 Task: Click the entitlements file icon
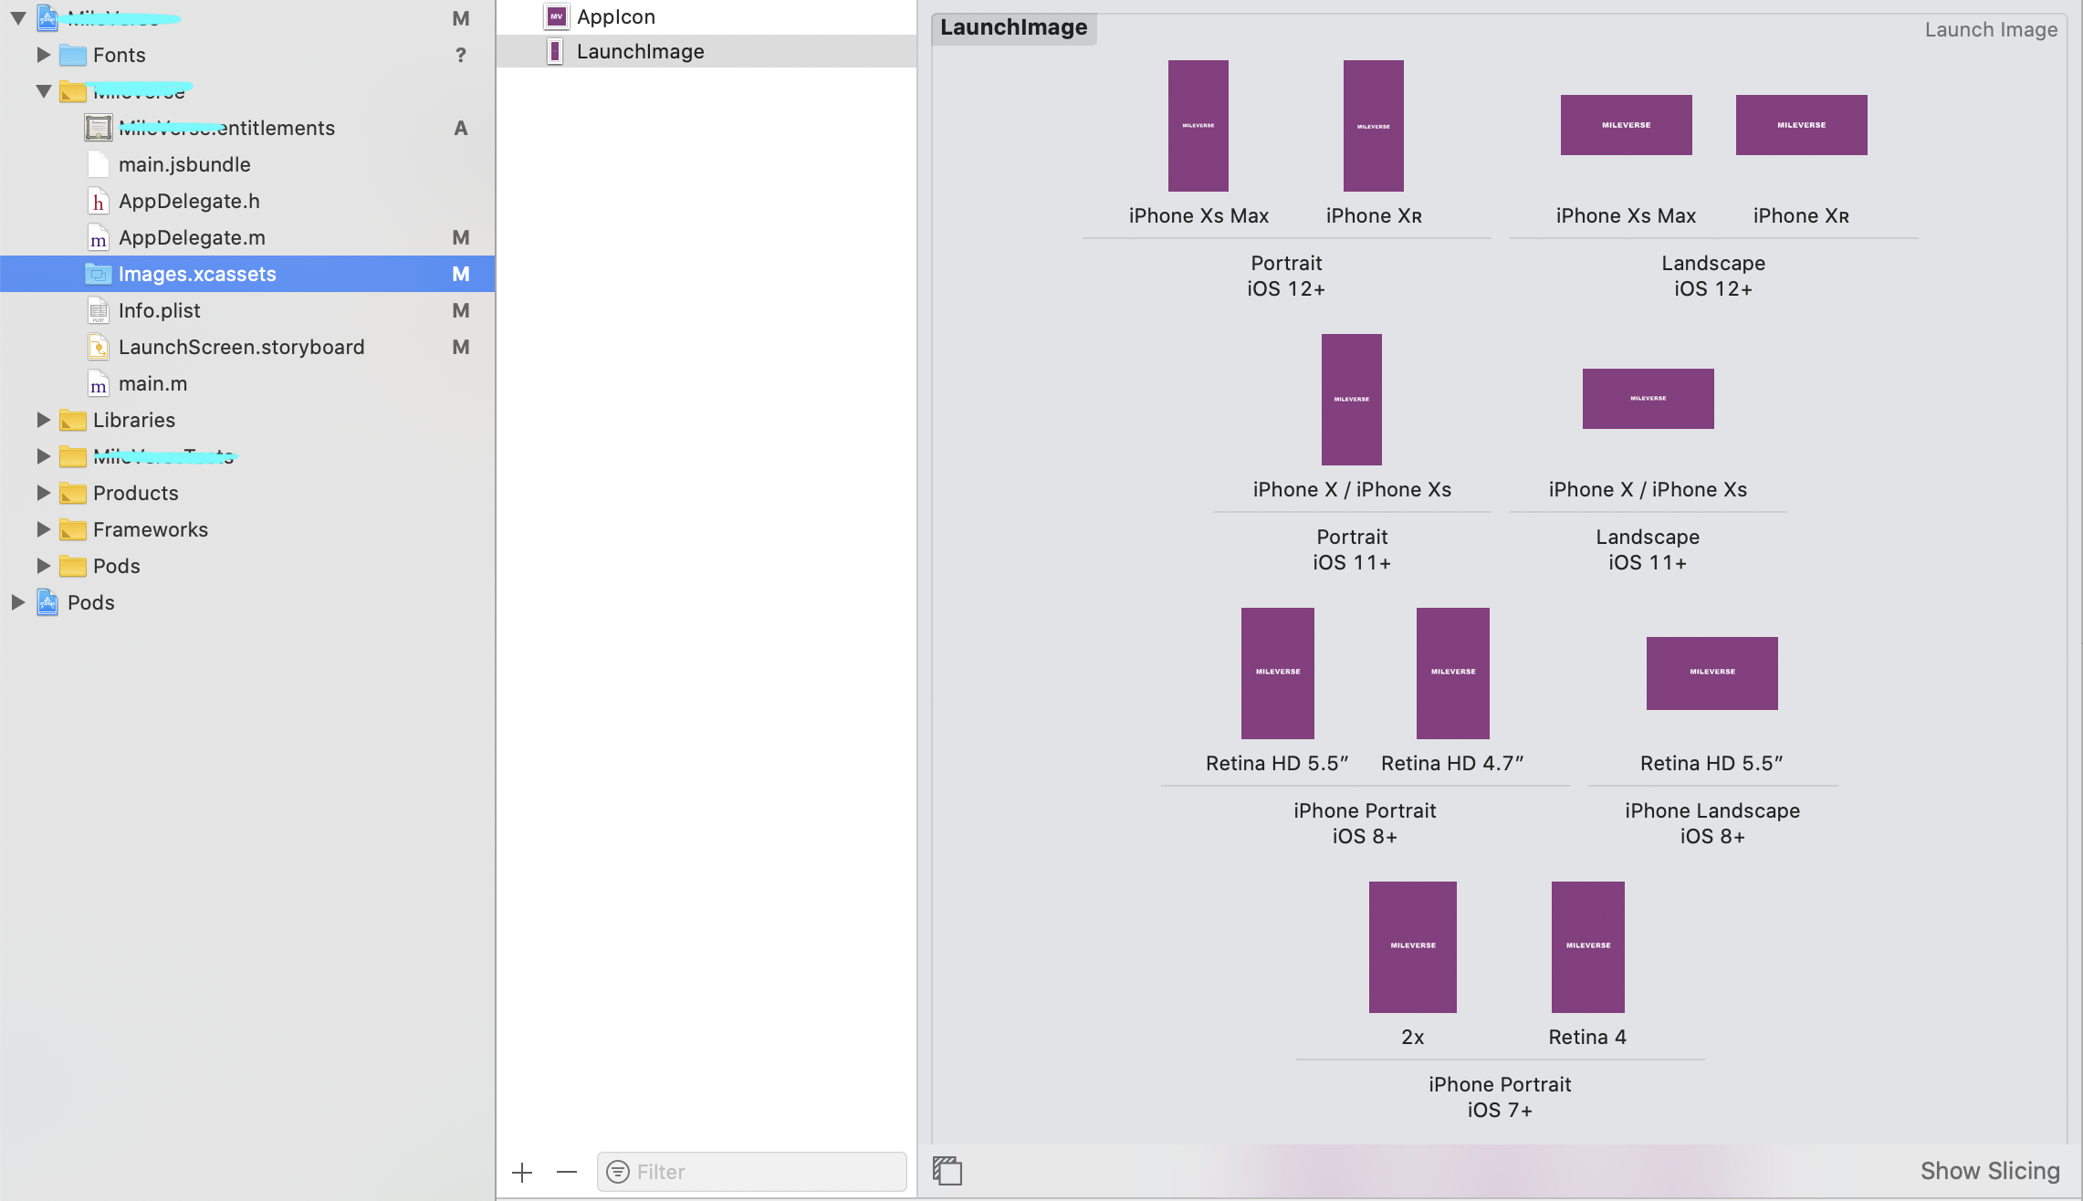[99, 128]
